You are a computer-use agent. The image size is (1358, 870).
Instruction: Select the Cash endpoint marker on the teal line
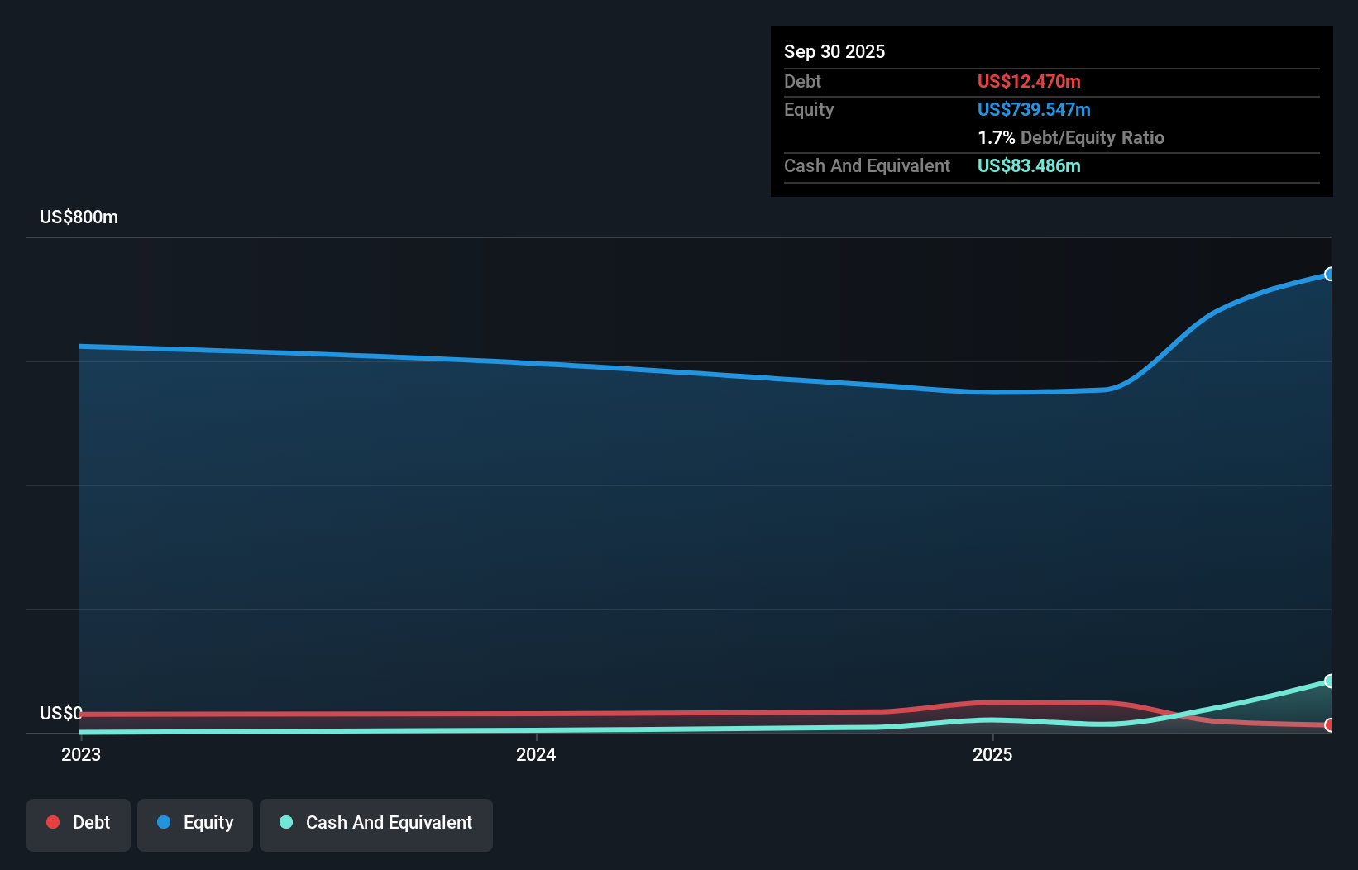(1330, 681)
